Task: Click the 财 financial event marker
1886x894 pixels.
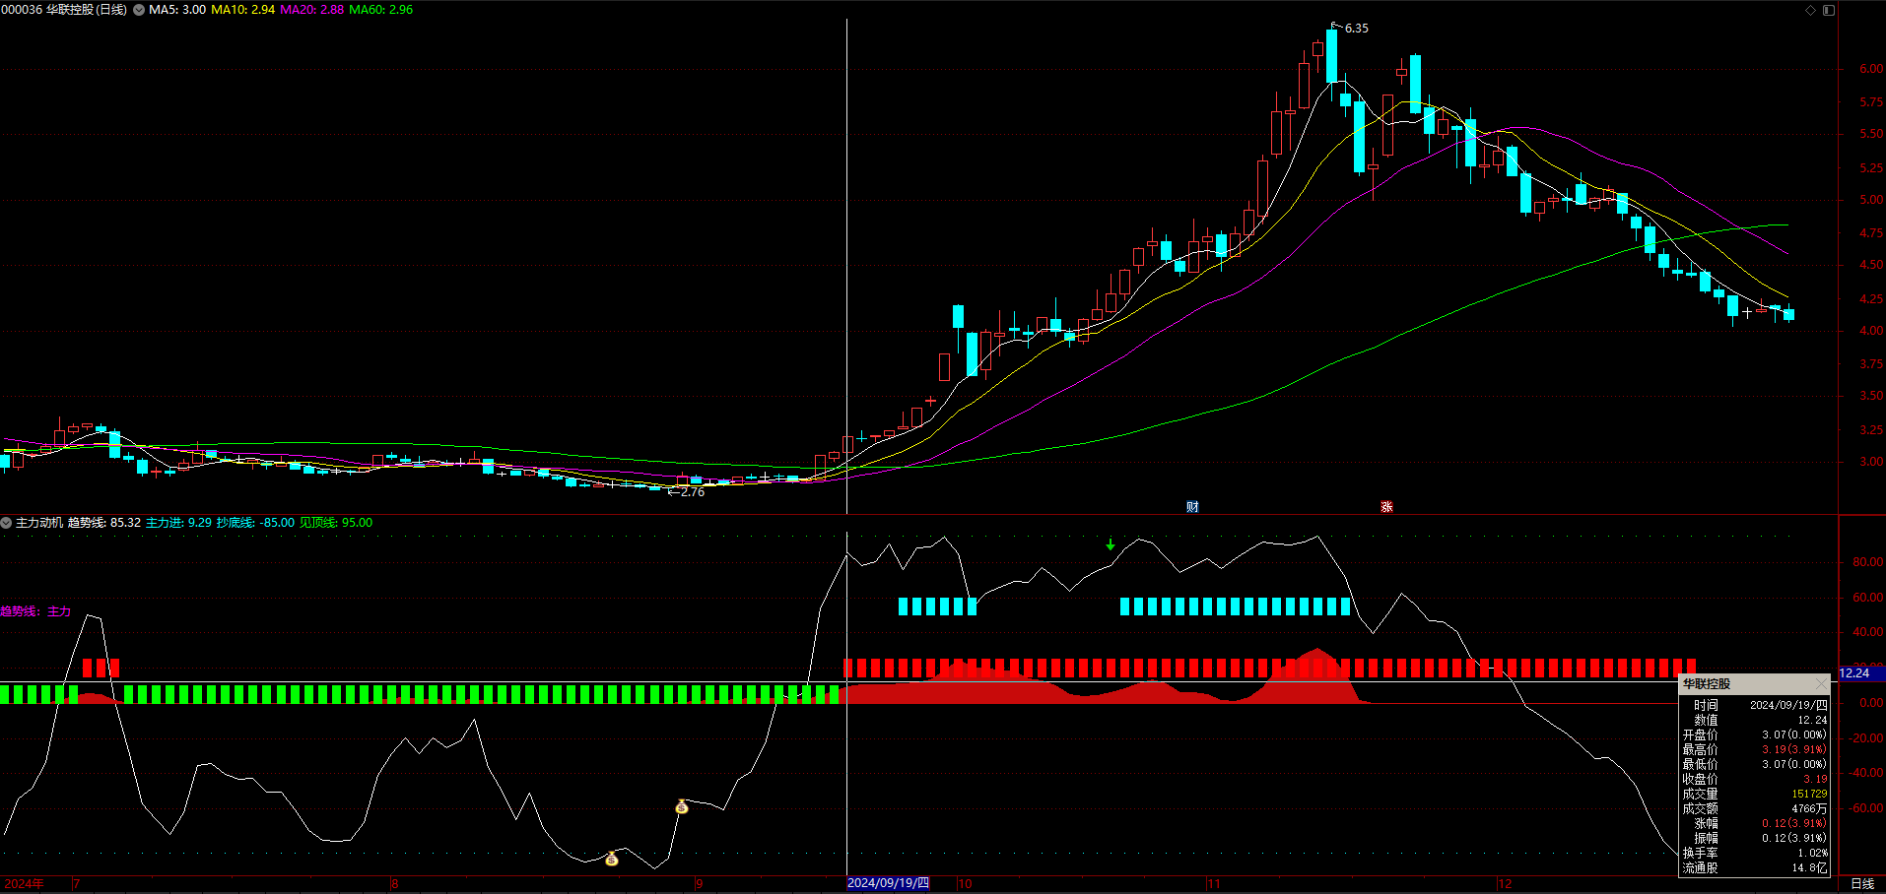Action: [1192, 507]
